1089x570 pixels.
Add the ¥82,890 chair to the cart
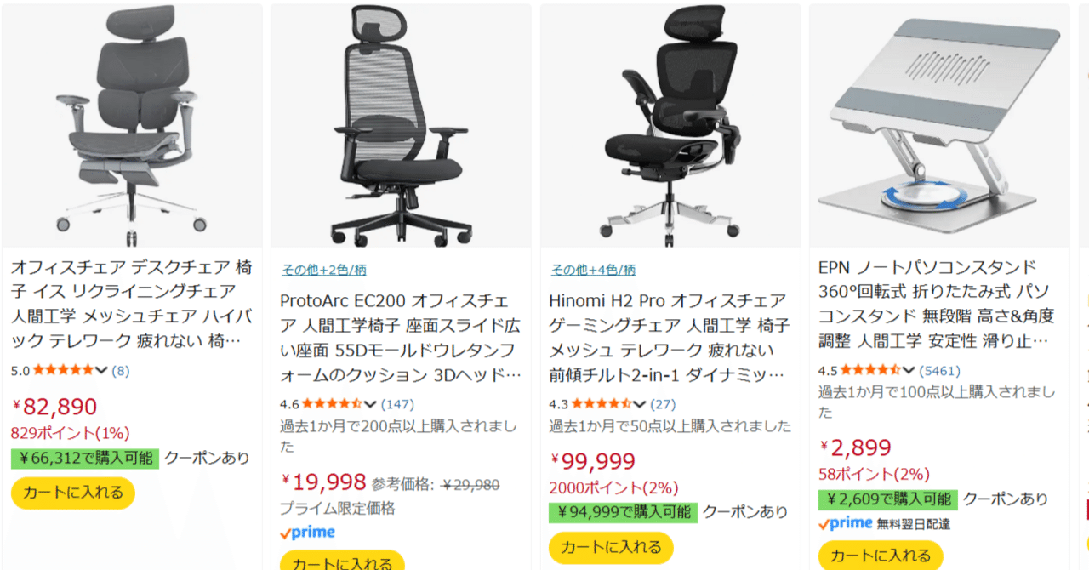pyautogui.click(x=73, y=493)
